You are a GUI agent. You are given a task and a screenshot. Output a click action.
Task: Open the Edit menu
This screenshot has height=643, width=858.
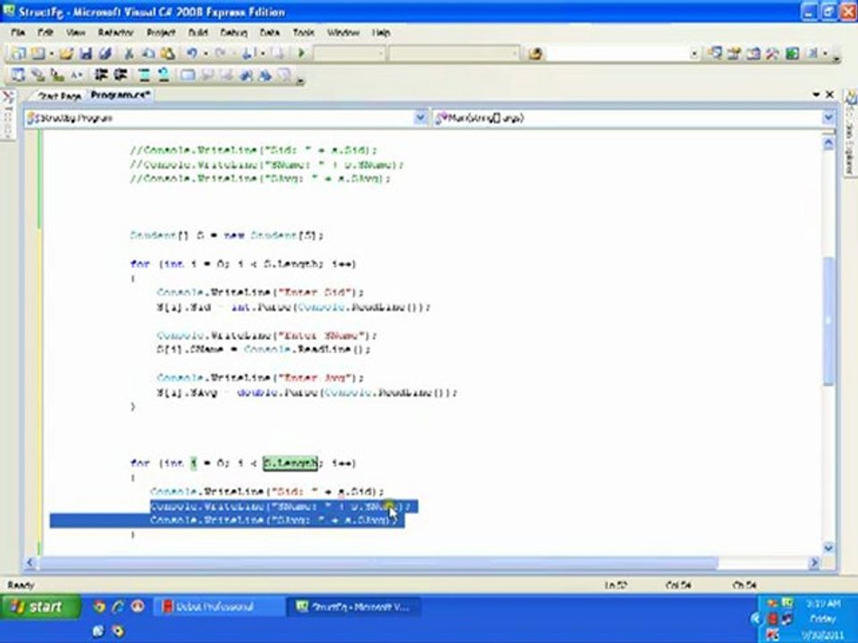(46, 33)
